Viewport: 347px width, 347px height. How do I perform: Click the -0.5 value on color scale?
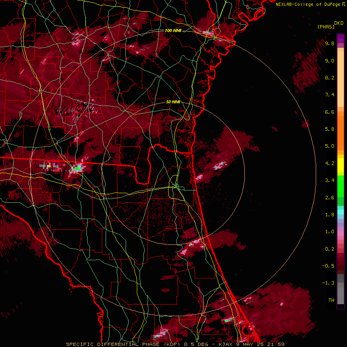pos(328,266)
